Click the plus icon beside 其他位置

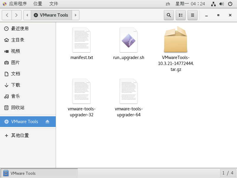6,136
